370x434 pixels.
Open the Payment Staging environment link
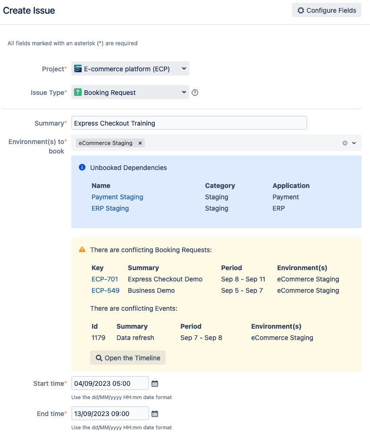117,197
